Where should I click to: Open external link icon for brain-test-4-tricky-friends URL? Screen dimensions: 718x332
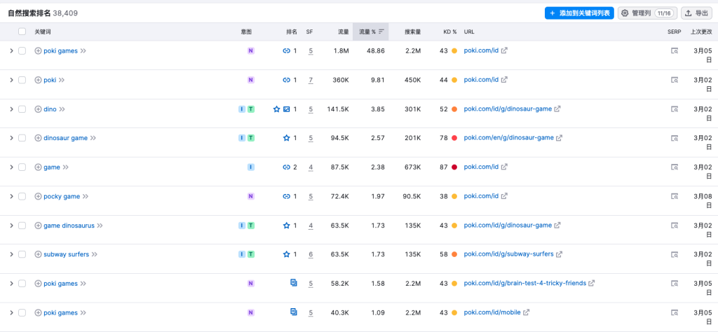click(x=592, y=284)
